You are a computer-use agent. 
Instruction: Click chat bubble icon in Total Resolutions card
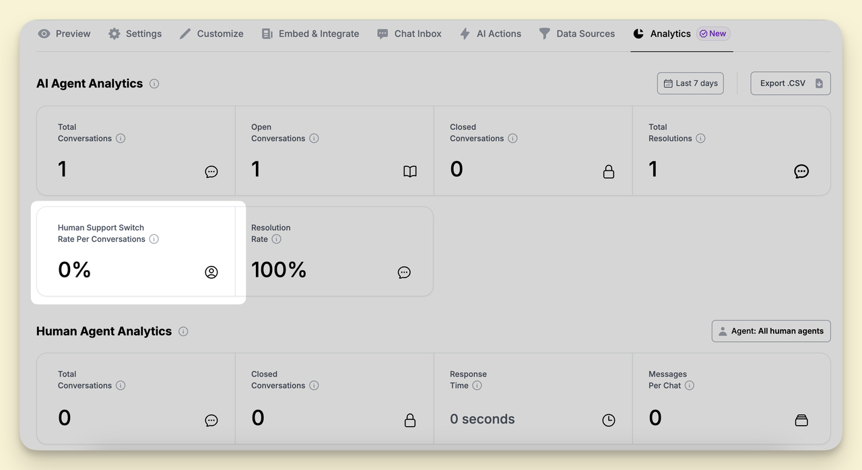coord(801,172)
